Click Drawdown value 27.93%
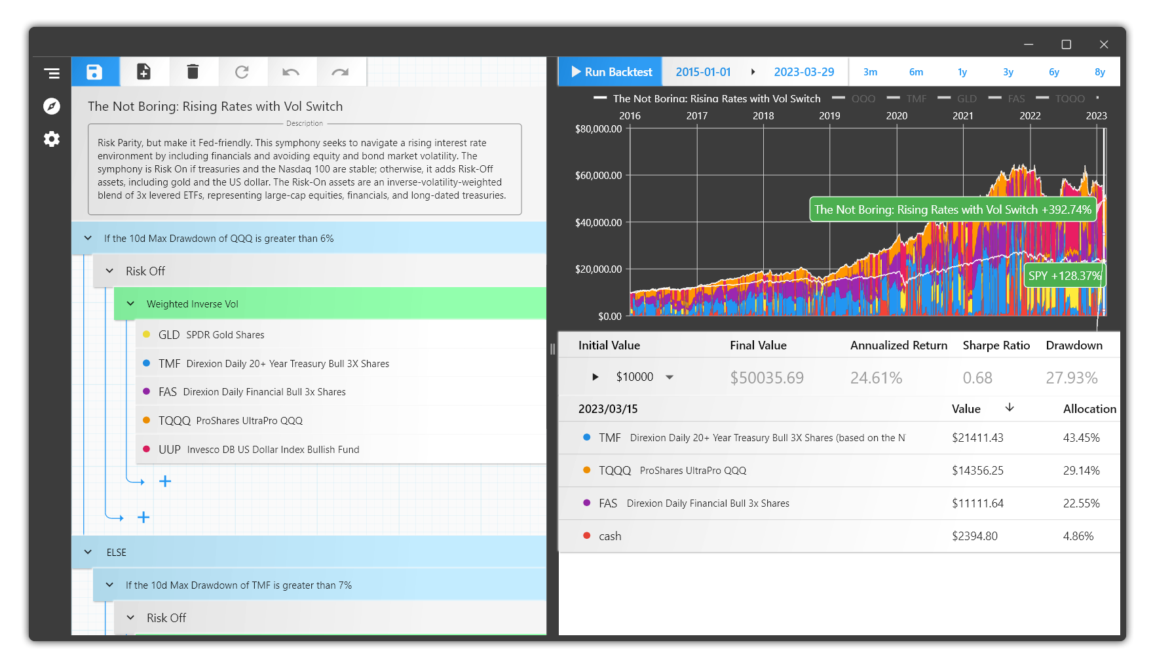The width and height of the screenshot is (1153, 668). (1071, 378)
